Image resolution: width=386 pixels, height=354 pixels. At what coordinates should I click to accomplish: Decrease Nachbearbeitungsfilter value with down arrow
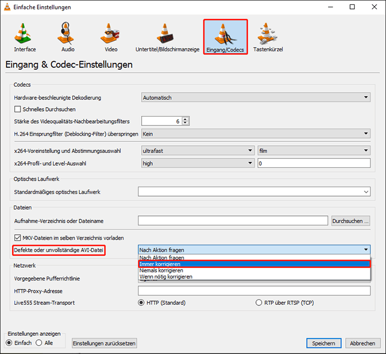click(185, 123)
